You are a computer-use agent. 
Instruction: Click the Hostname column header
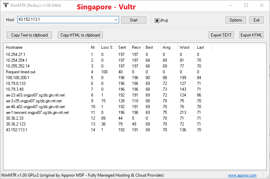click(x=46, y=47)
